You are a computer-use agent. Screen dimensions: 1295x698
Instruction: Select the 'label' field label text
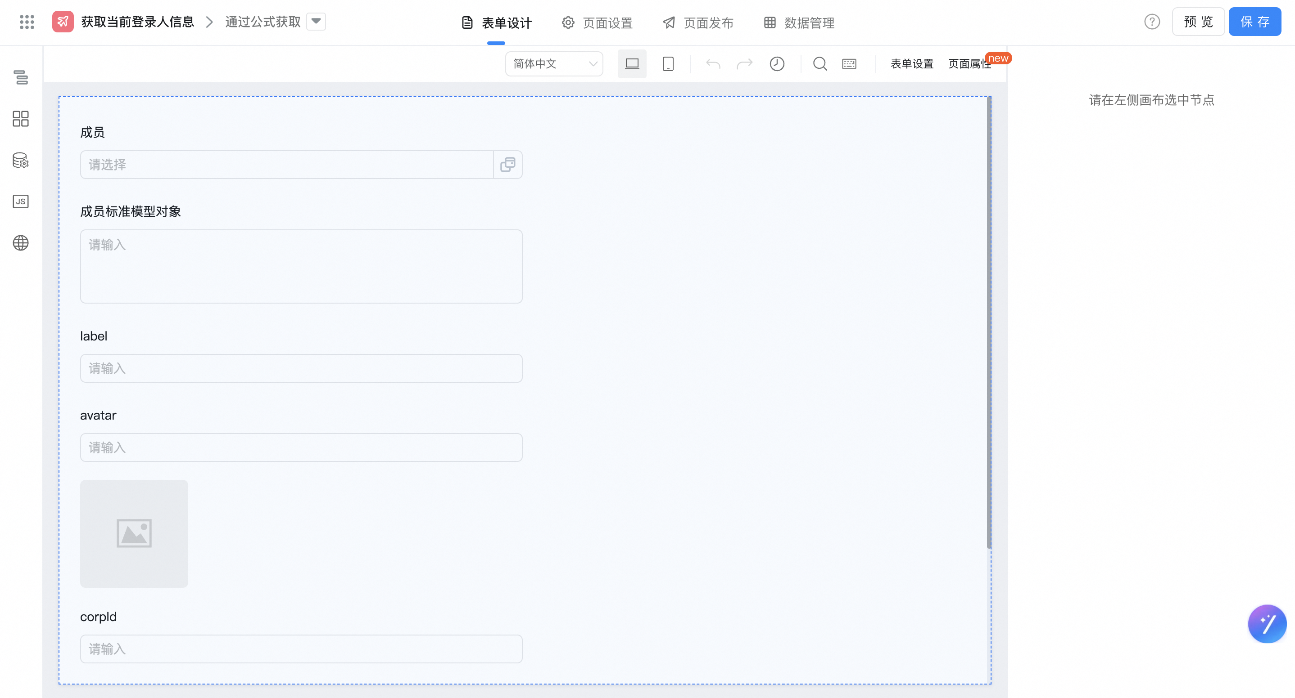coord(94,336)
